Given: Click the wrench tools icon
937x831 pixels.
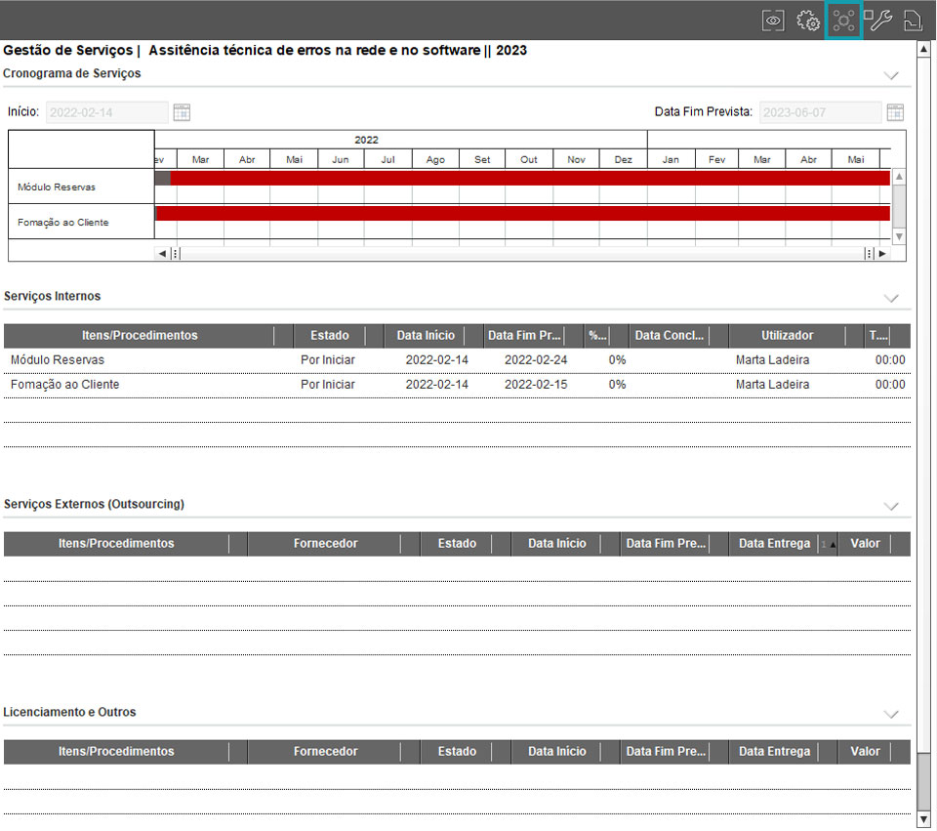Looking at the screenshot, I should pos(880,21).
